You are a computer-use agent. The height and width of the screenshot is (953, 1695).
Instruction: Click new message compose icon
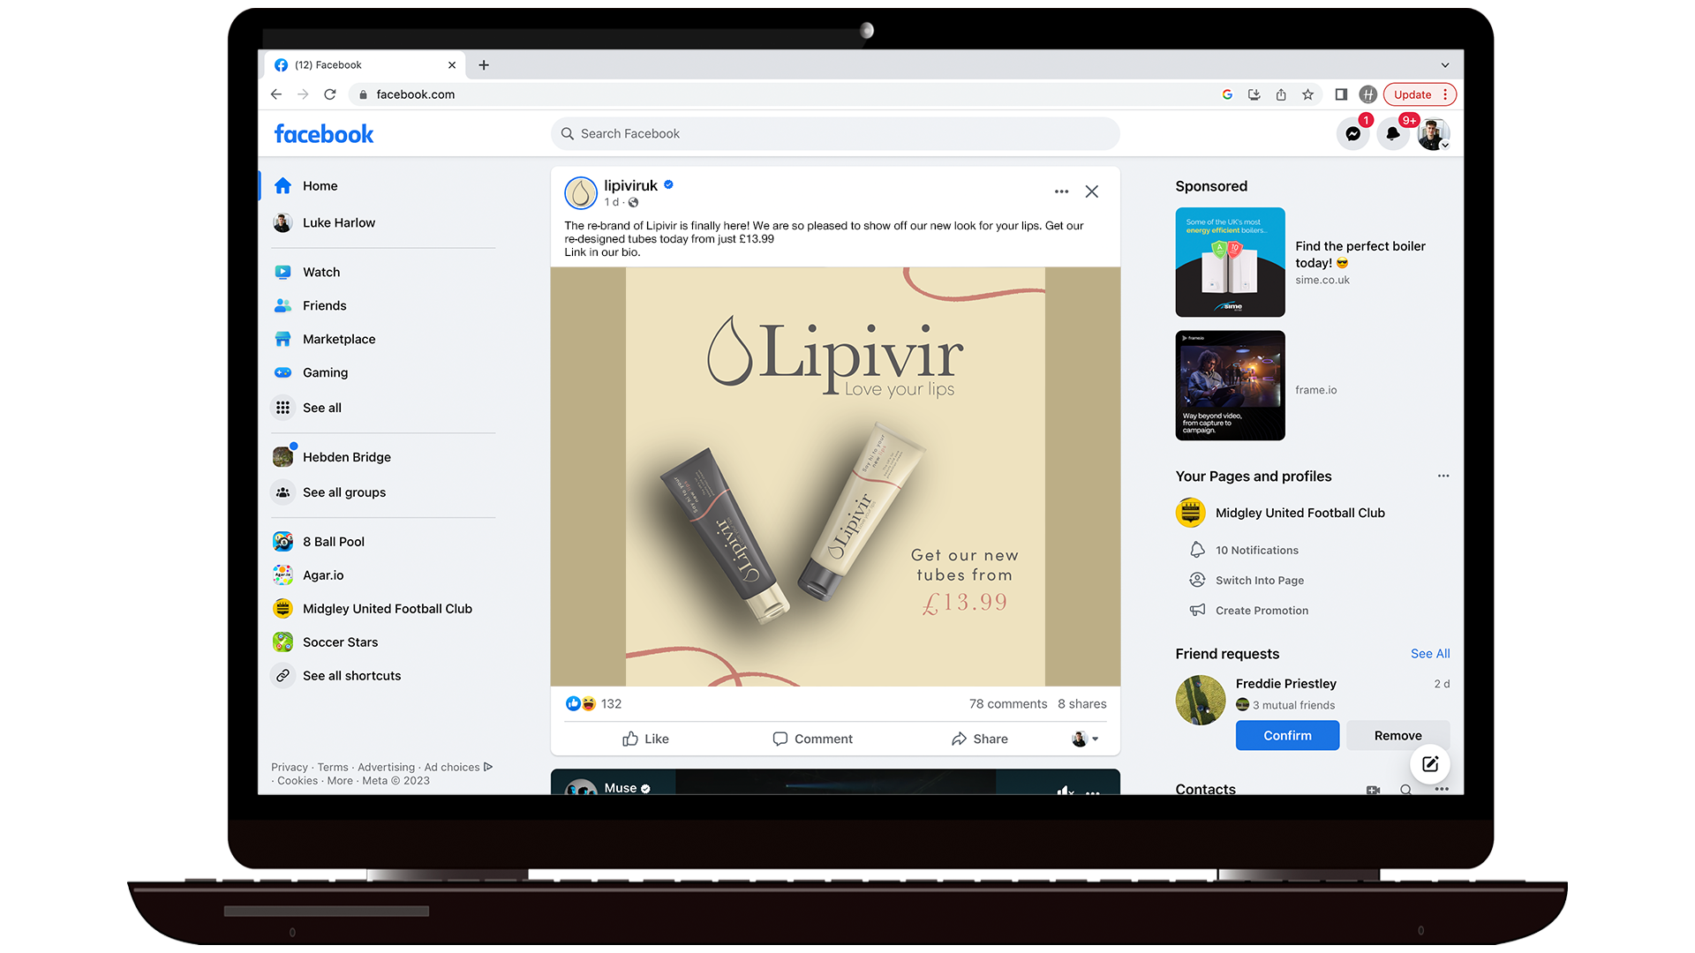click(x=1430, y=764)
